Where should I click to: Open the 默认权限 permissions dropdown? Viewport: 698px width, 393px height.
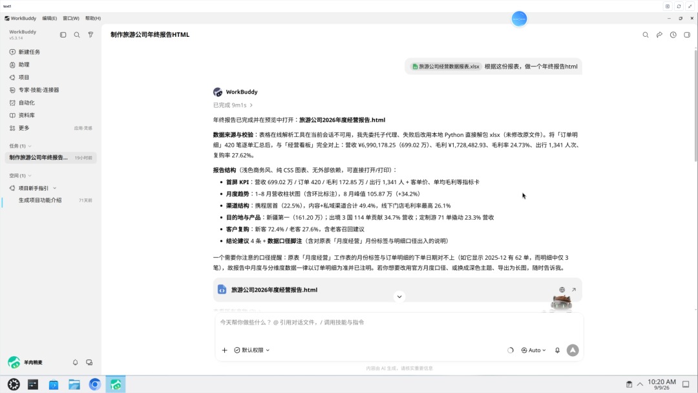(252, 350)
